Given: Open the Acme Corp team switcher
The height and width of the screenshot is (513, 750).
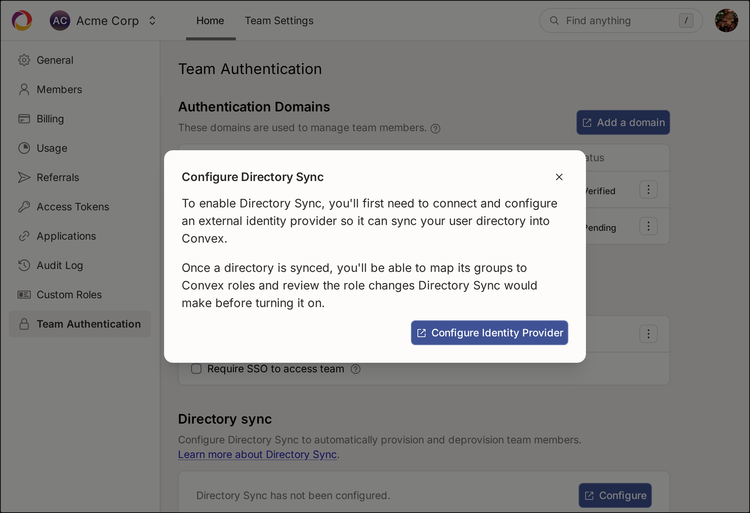Looking at the screenshot, I should click(x=104, y=21).
